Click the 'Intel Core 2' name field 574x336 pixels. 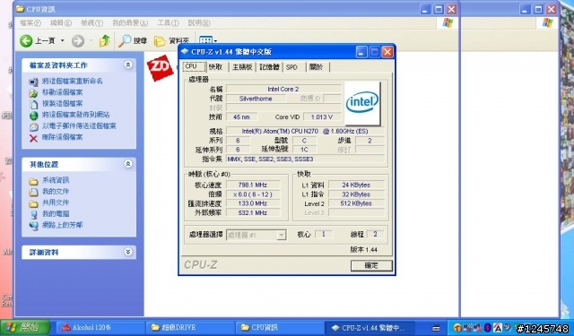283,89
